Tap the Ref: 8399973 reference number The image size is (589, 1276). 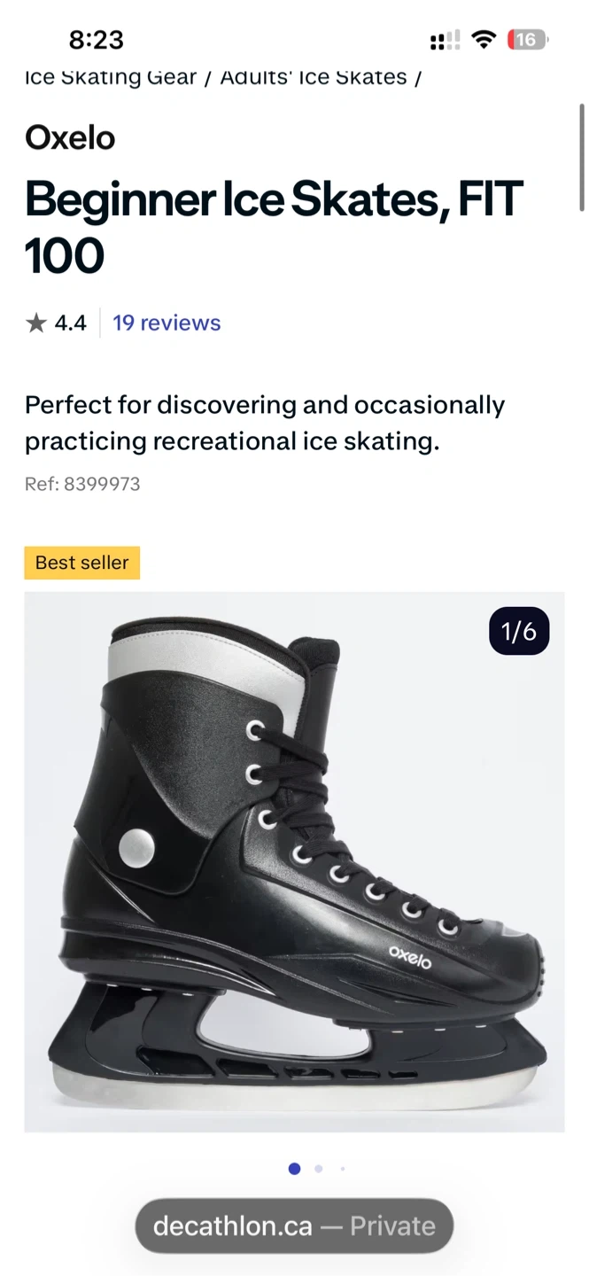[x=82, y=484]
